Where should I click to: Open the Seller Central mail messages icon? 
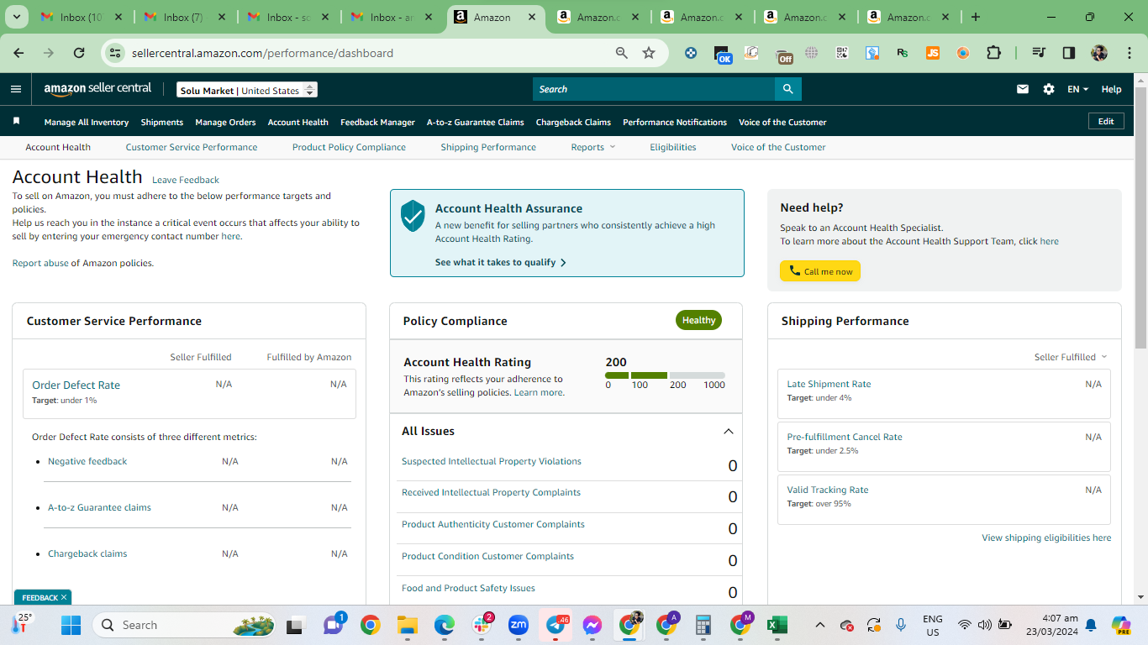click(1023, 89)
